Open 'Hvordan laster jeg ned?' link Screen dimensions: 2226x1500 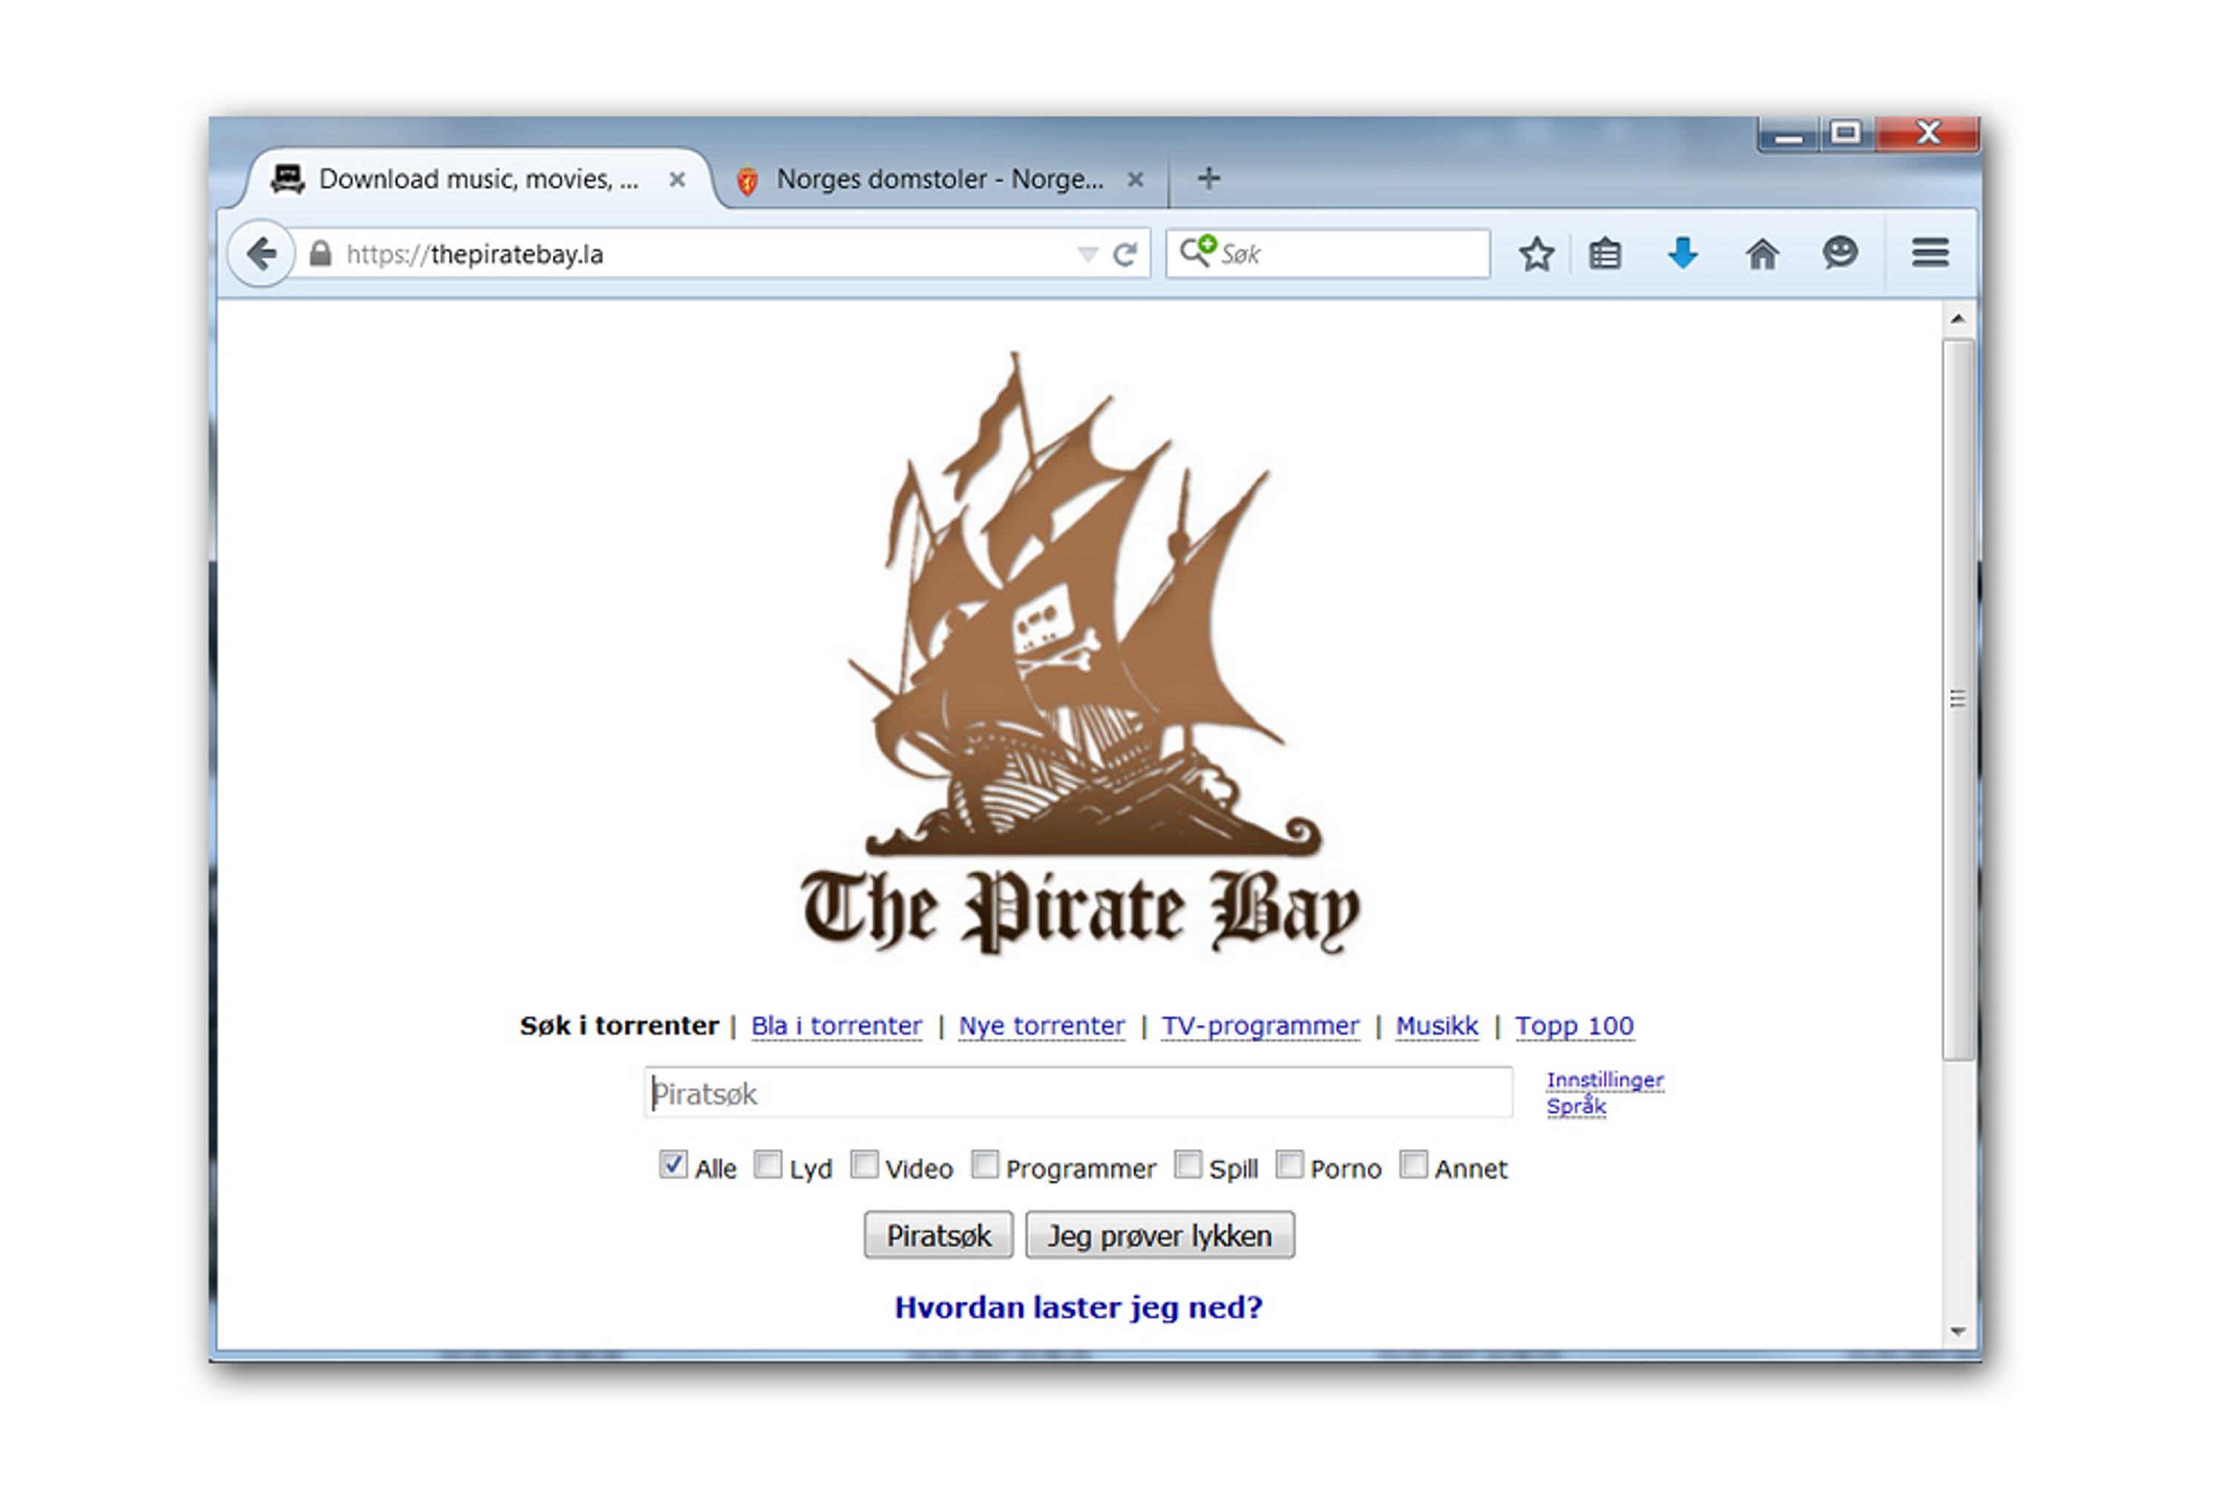click(x=1078, y=1307)
